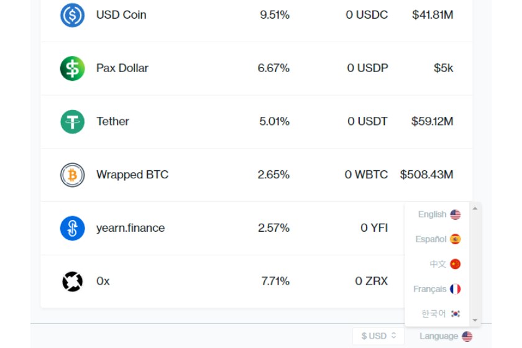Click the Pax Dollar green icon
The image size is (522, 348).
(72, 68)
